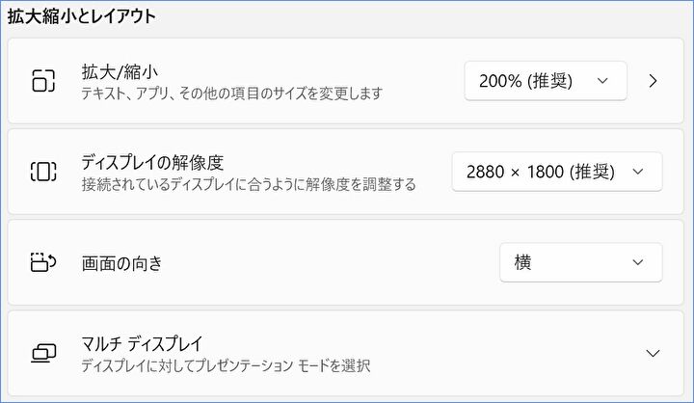Click the resolution description beginning 接続されている
694x403 pixels.
pyautogui.click(x=249, y=184)
